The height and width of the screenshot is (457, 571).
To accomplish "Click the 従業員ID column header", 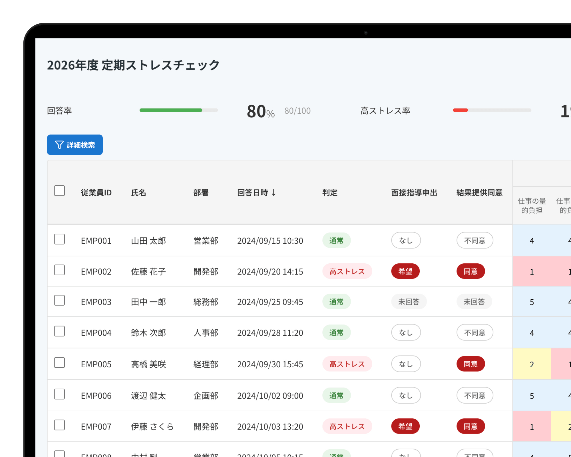I will (x=96, y=193).
